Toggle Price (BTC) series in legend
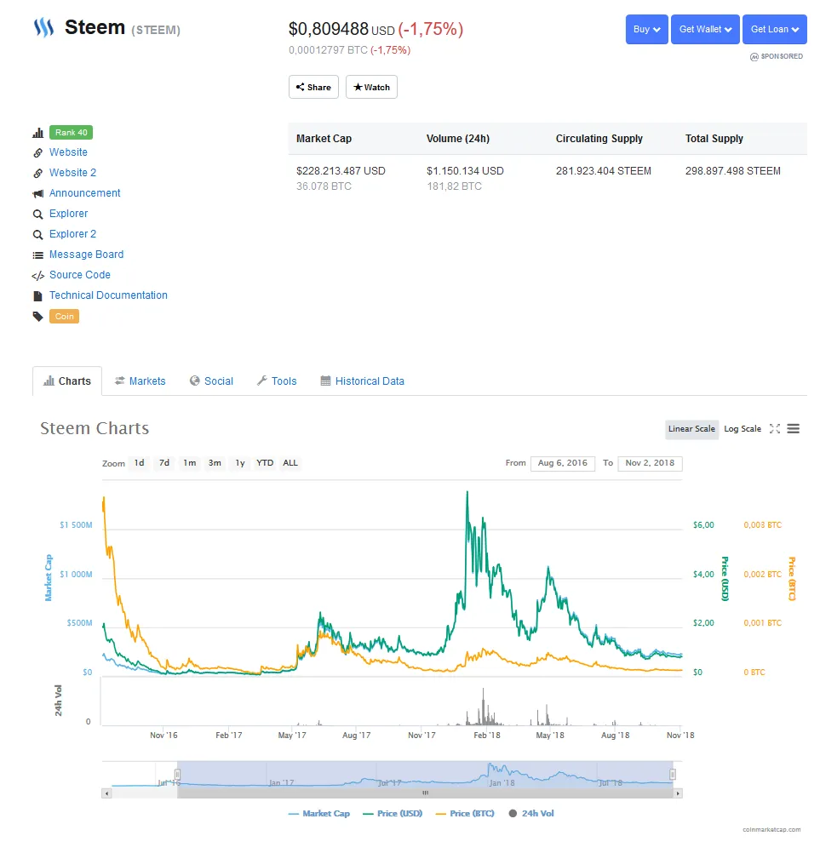This screenshot has width=820, height=853. point(465,815)
